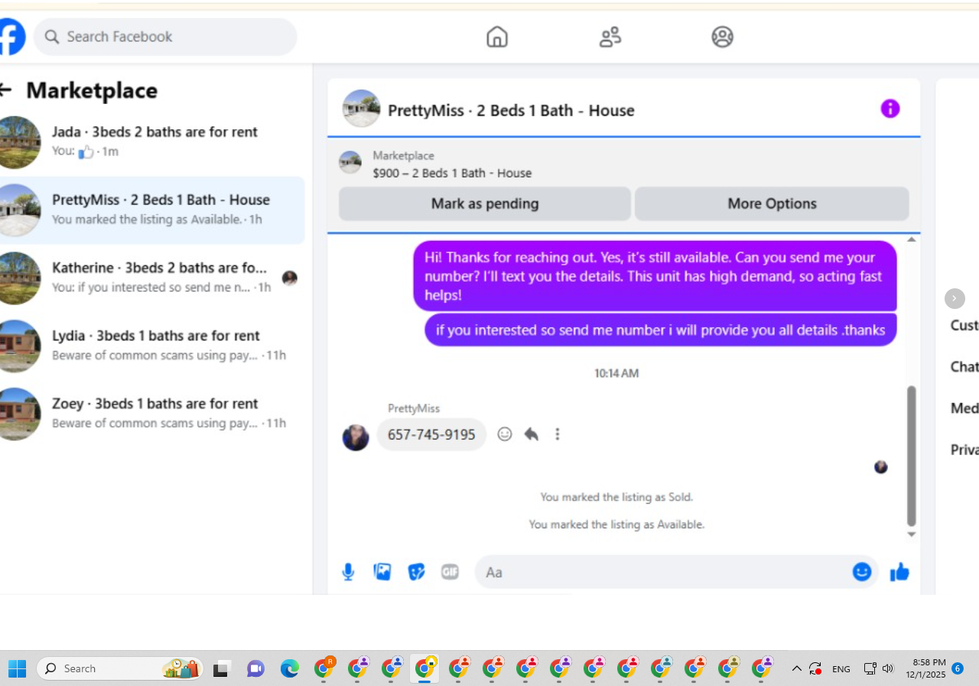The image size is (979, 686).
Task: Click the chat scrollbar thumb
Action: 911,456
